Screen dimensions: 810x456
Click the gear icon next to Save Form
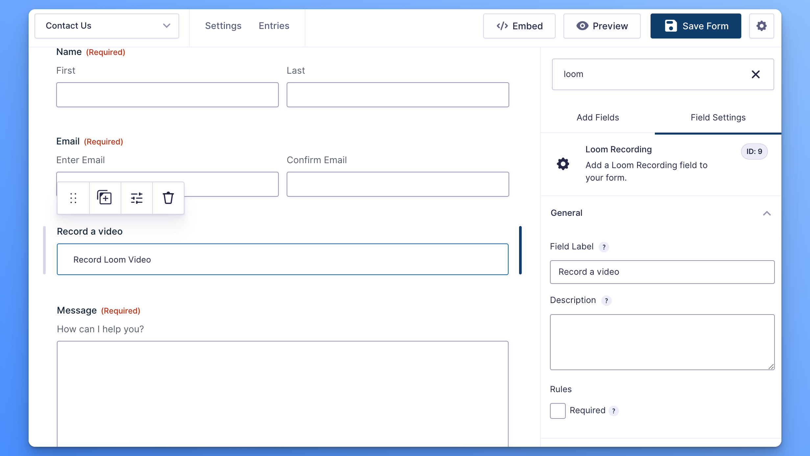[761, 26]
